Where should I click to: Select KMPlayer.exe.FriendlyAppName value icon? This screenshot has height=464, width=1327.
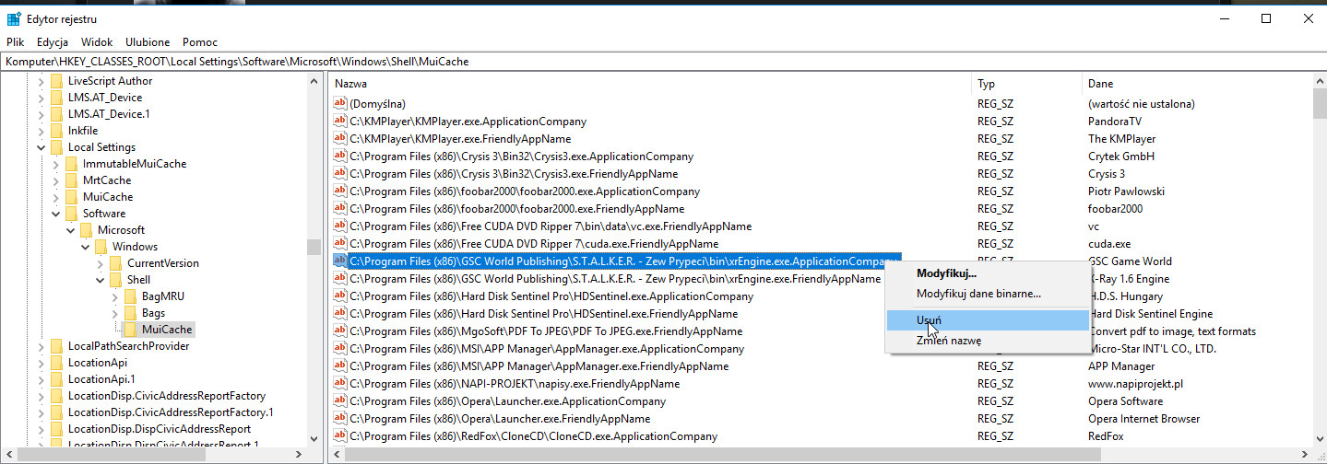pos(339,139)
